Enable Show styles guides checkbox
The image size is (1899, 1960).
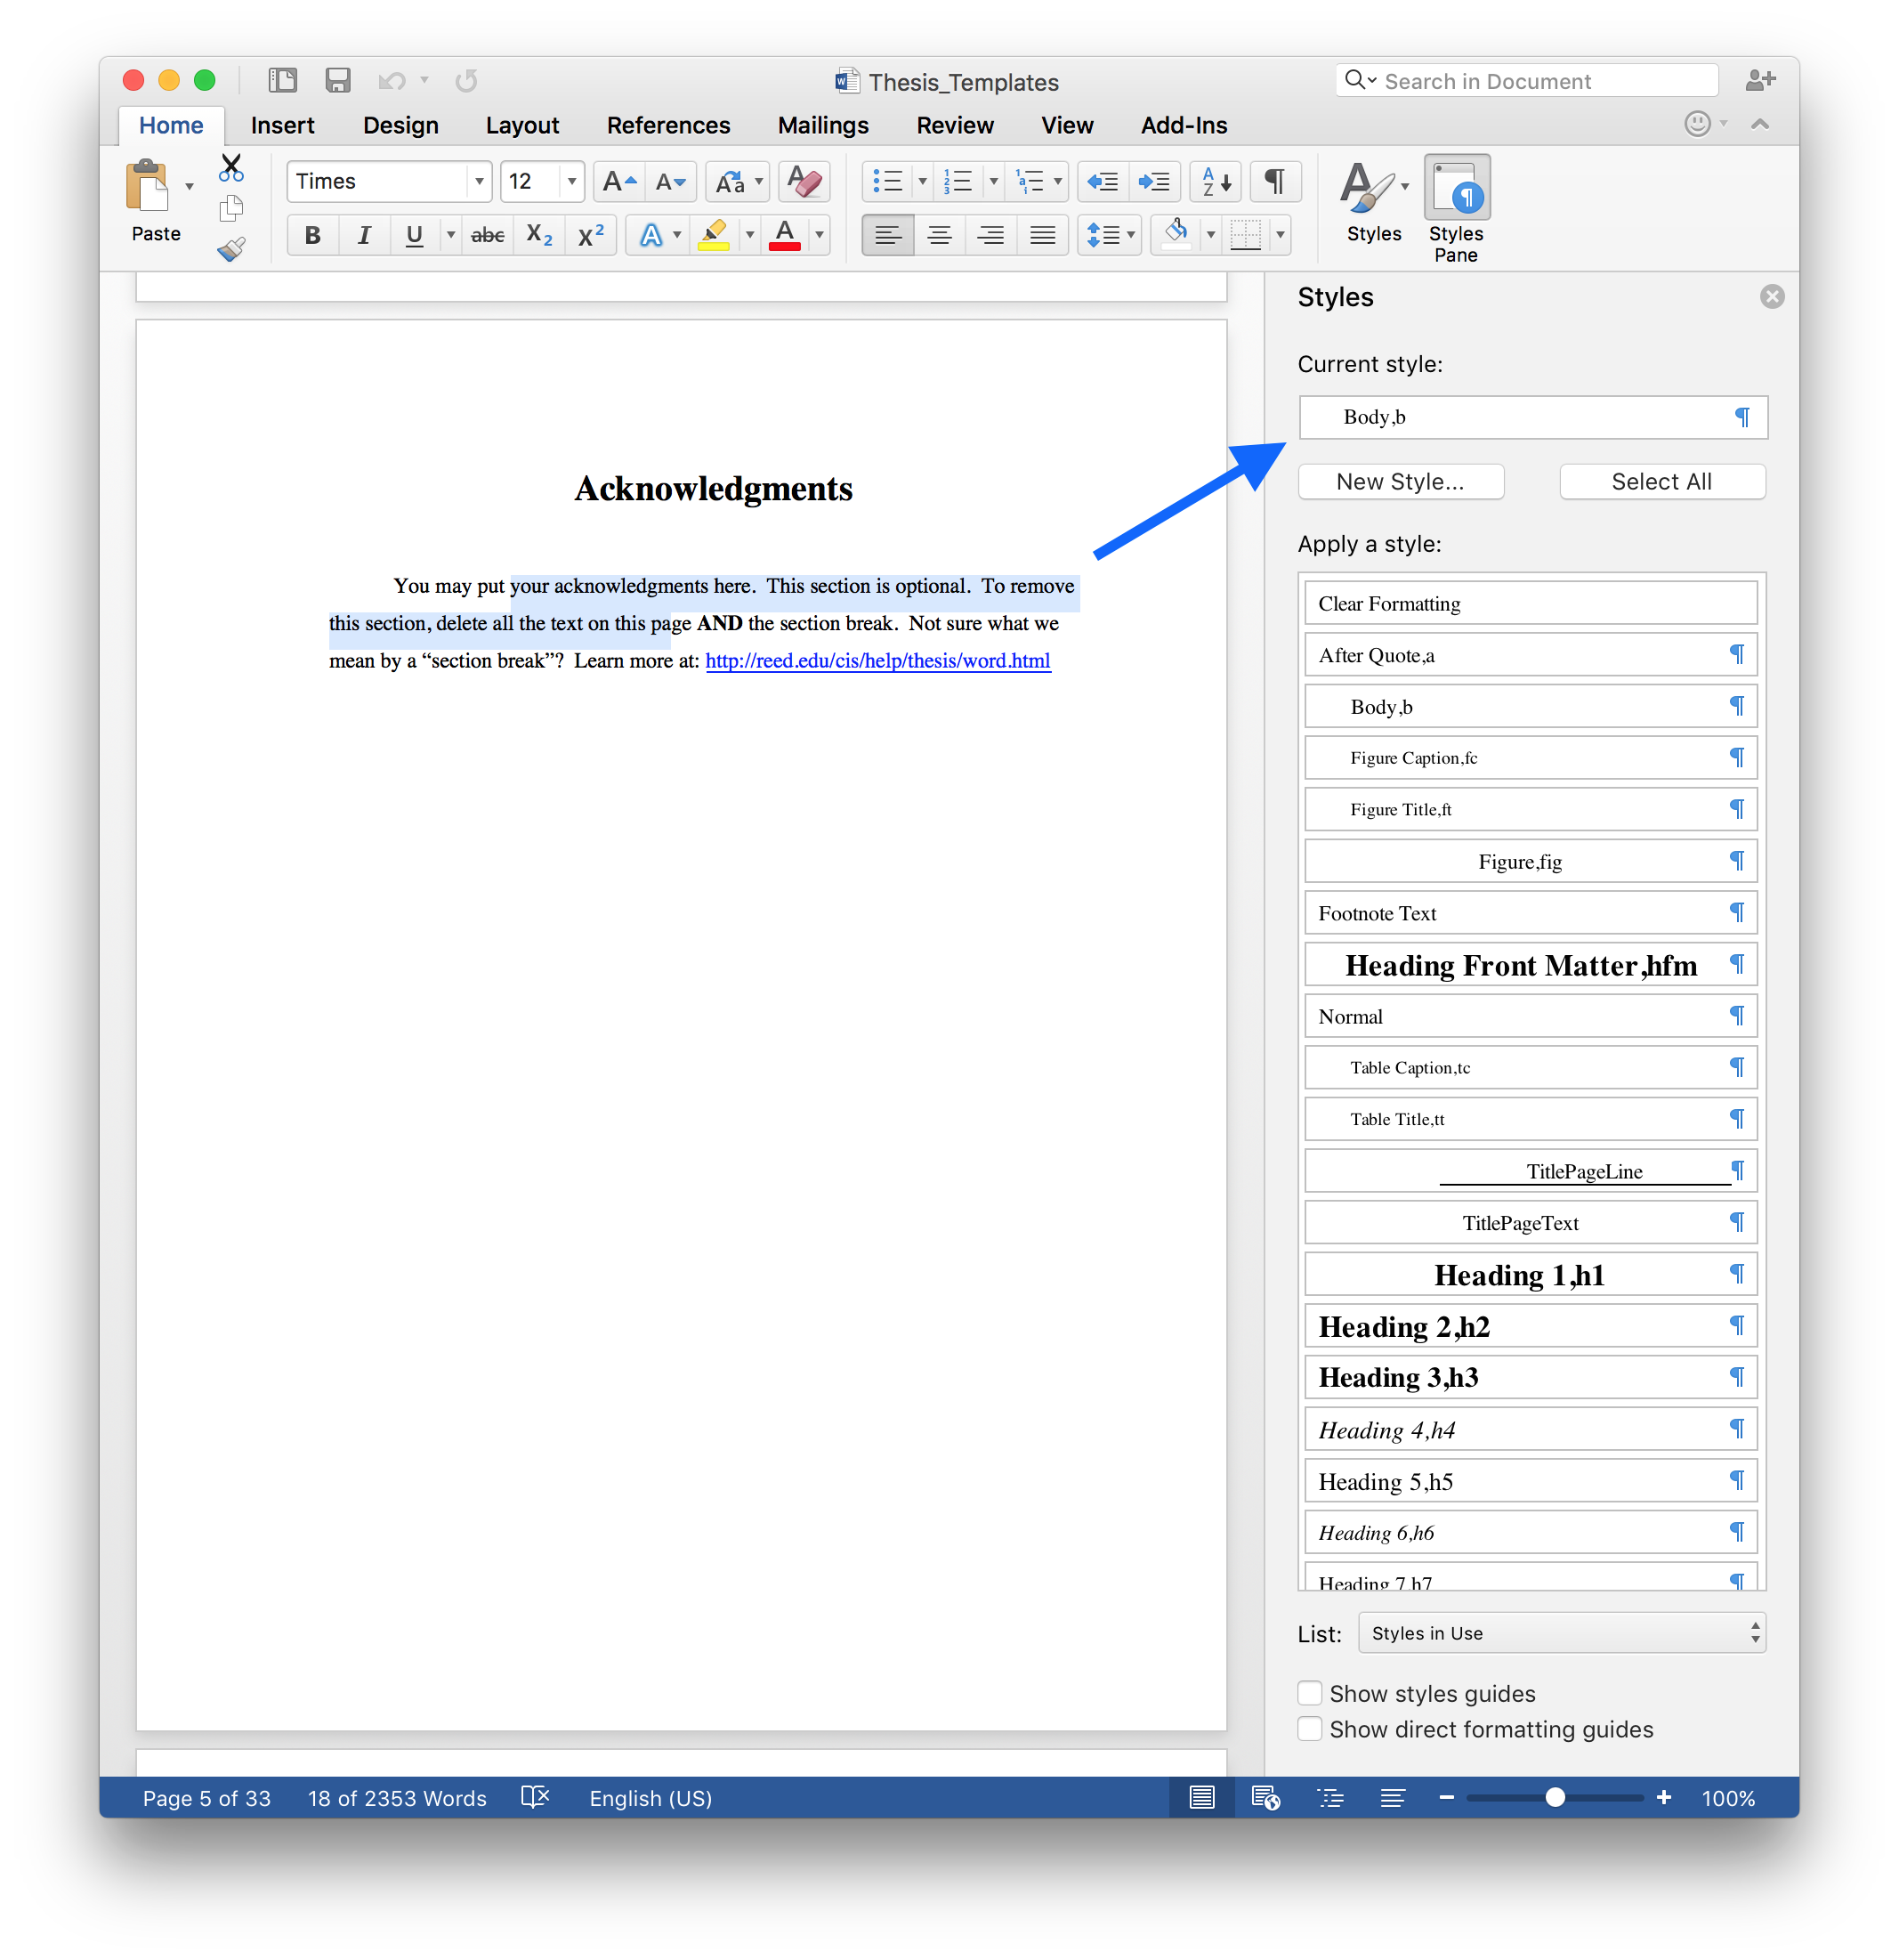1309,1693
